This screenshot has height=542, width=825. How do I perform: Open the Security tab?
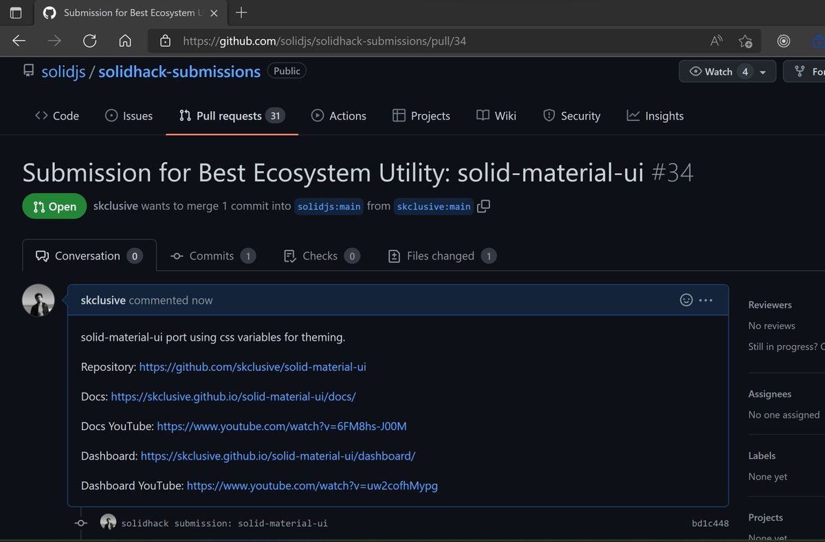tap(571, 116)
